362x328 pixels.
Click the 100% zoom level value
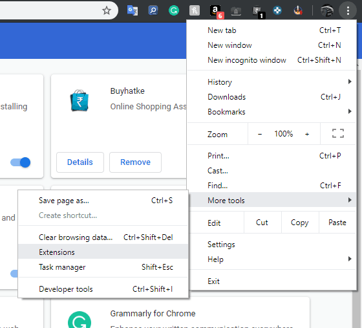pos(284,134)
